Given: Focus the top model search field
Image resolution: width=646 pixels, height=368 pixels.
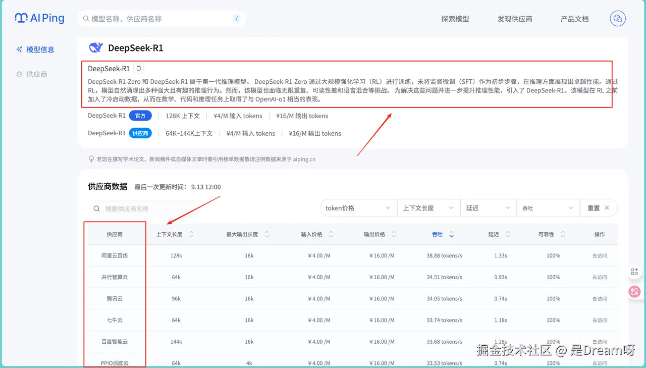Looking at the screenshot, I should [x=162, y=19].
